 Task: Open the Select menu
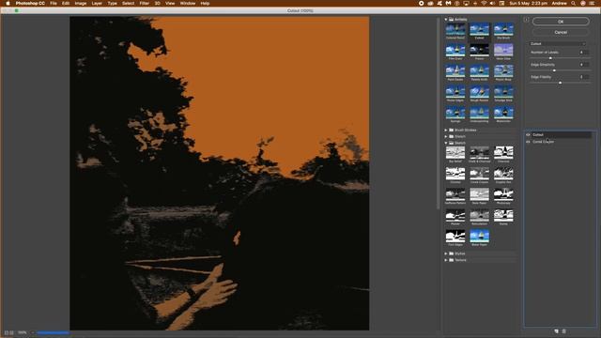tap(128, 3)
